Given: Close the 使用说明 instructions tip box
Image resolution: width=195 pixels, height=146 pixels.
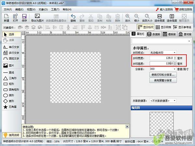Looking at the screenshot, I should point(127,127).
